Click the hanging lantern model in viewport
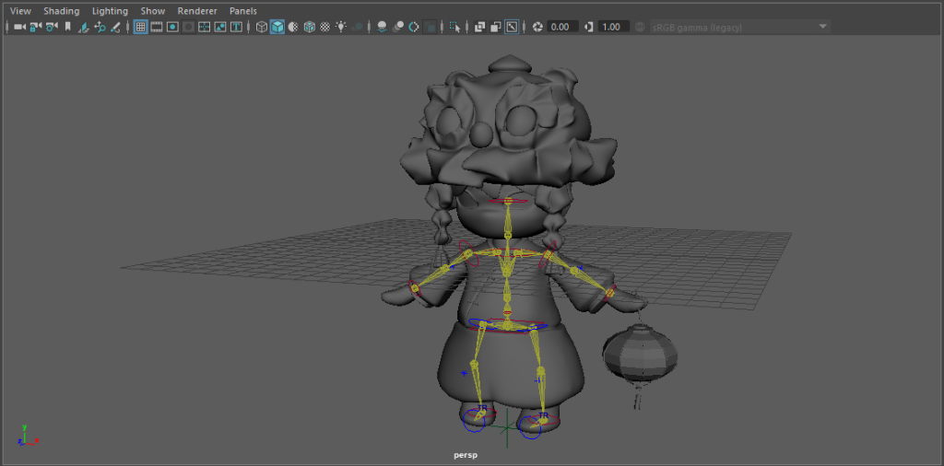Image resolution: width=944 pixels, height=466 pixels. [635, 356]
